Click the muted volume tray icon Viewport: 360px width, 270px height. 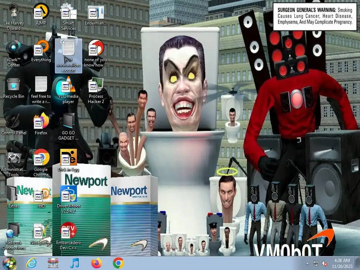324,264
